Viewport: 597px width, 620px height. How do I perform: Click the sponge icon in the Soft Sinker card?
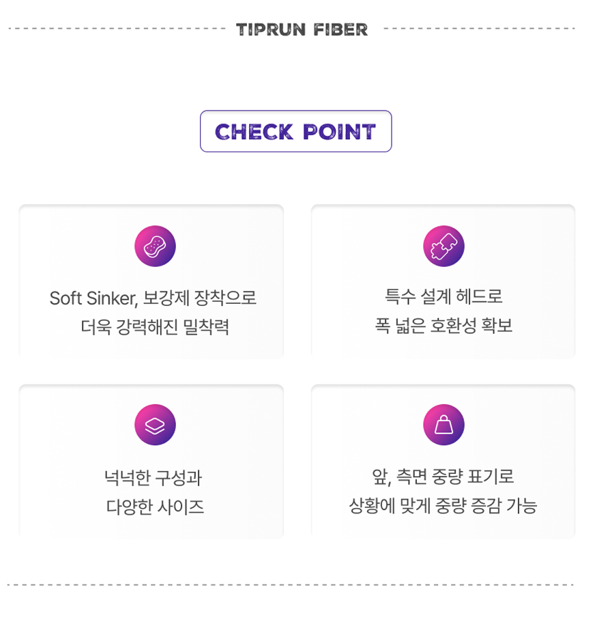[x=155, y=246]
